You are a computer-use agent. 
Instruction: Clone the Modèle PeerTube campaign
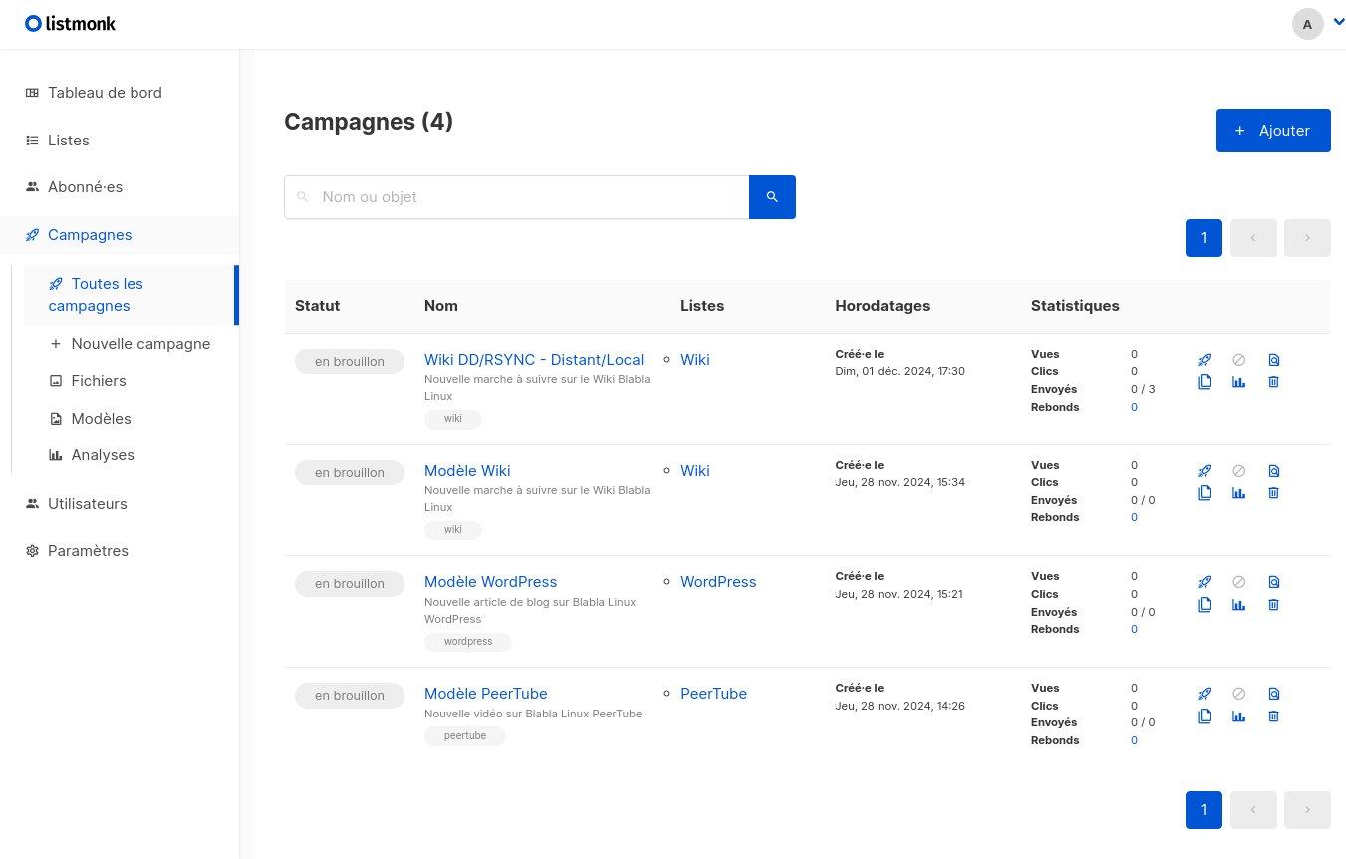1204,716
